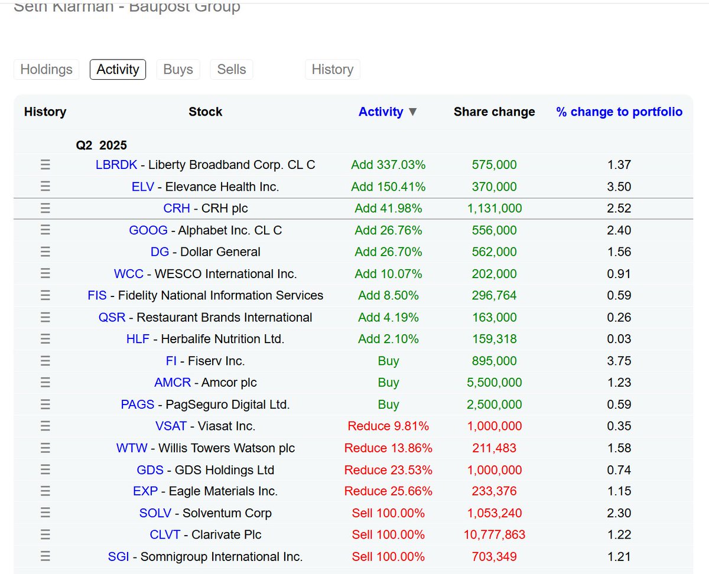The image size is (709, 574).
Task: Sort by % change to portfolio
Action: (x=619, y=112)
